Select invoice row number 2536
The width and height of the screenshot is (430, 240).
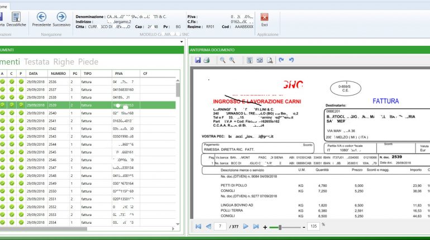[88, 82]
